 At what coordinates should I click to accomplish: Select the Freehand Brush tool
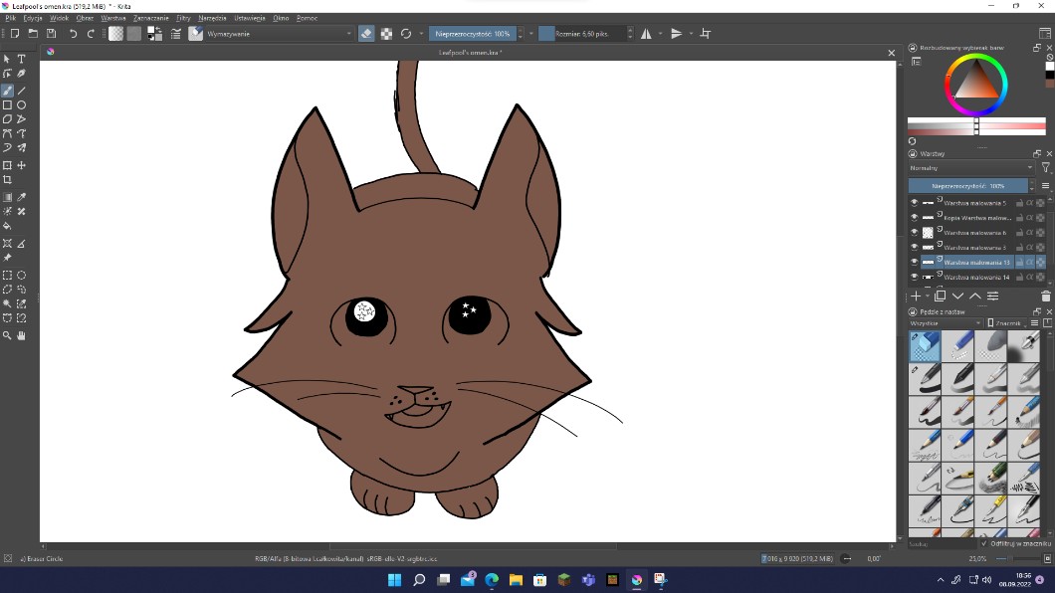pos(7,91)
